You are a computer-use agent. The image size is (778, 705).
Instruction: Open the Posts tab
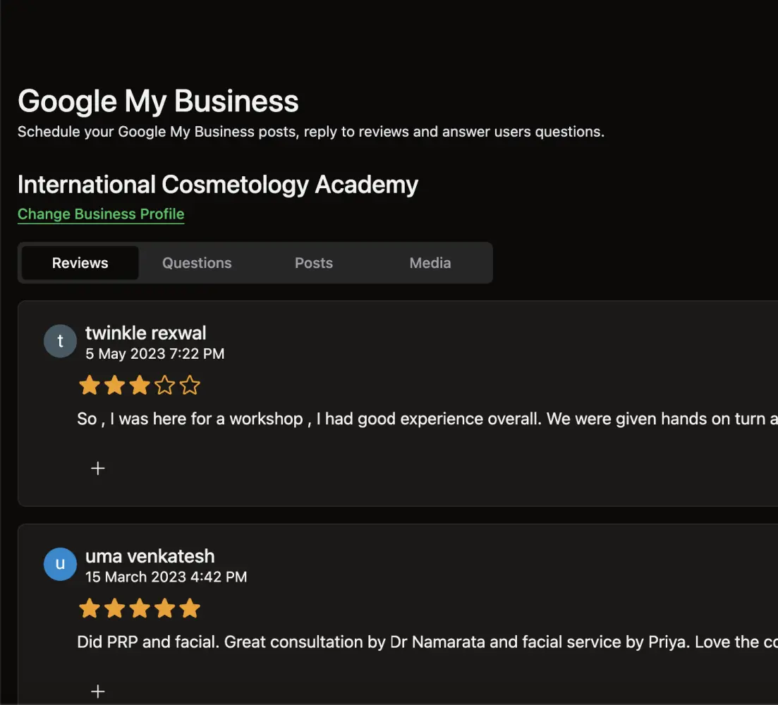click(314, 263)
